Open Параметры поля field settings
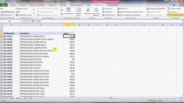Viewport: 184px width, 103px height. point(24,15)
